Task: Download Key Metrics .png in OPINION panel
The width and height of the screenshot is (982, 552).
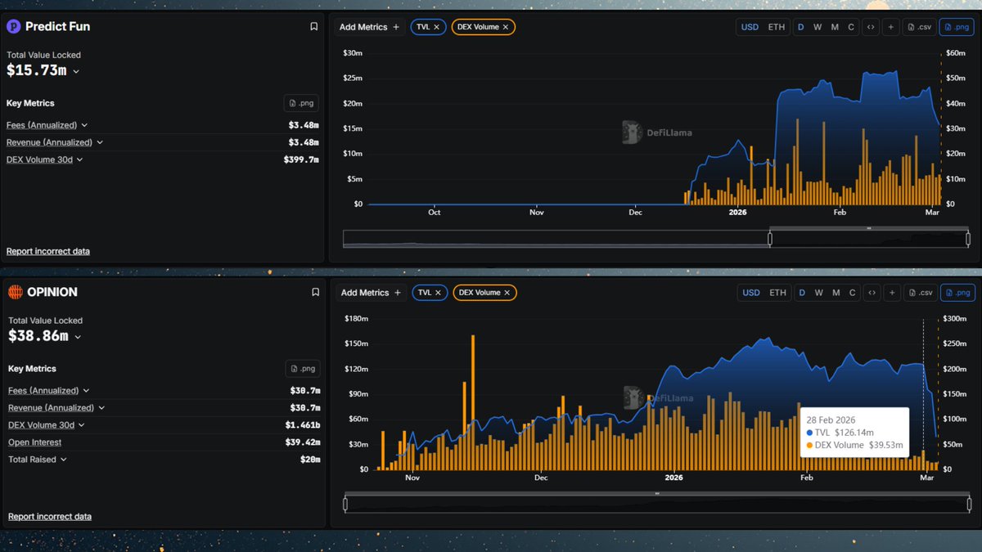Action: click(303, 369)
